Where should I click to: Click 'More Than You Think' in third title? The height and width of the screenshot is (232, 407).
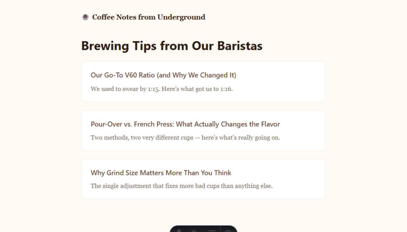point(198,173)
